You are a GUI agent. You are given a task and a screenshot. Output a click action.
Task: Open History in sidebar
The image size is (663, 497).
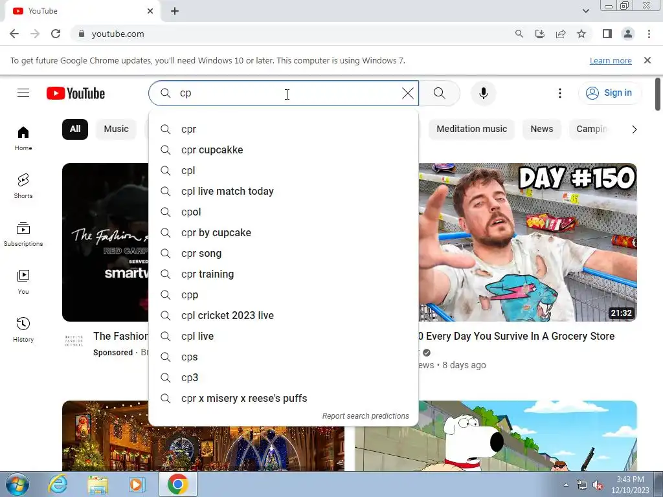[x=23, y=329]
